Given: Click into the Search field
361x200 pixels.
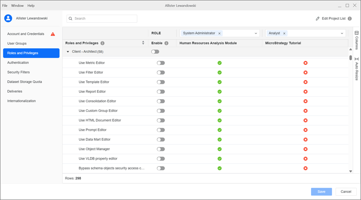Looking at the screenshot, I should tap(103, 18).
